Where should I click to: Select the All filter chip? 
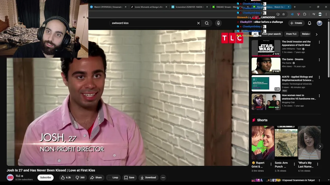click(x=255, y=34)
